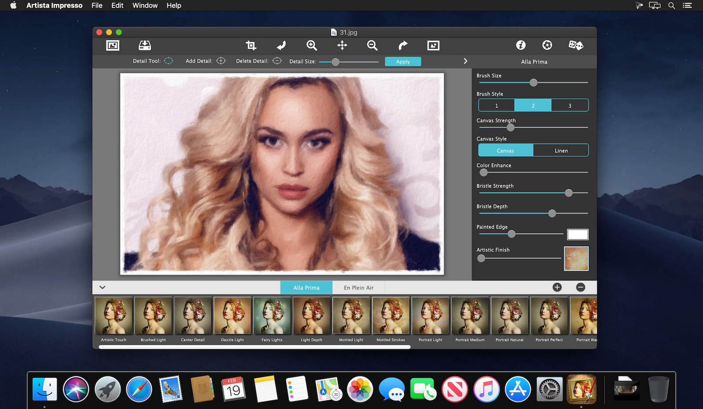
Task: Collapse the presets panel with the chevron
Action: tap(102, 287)
